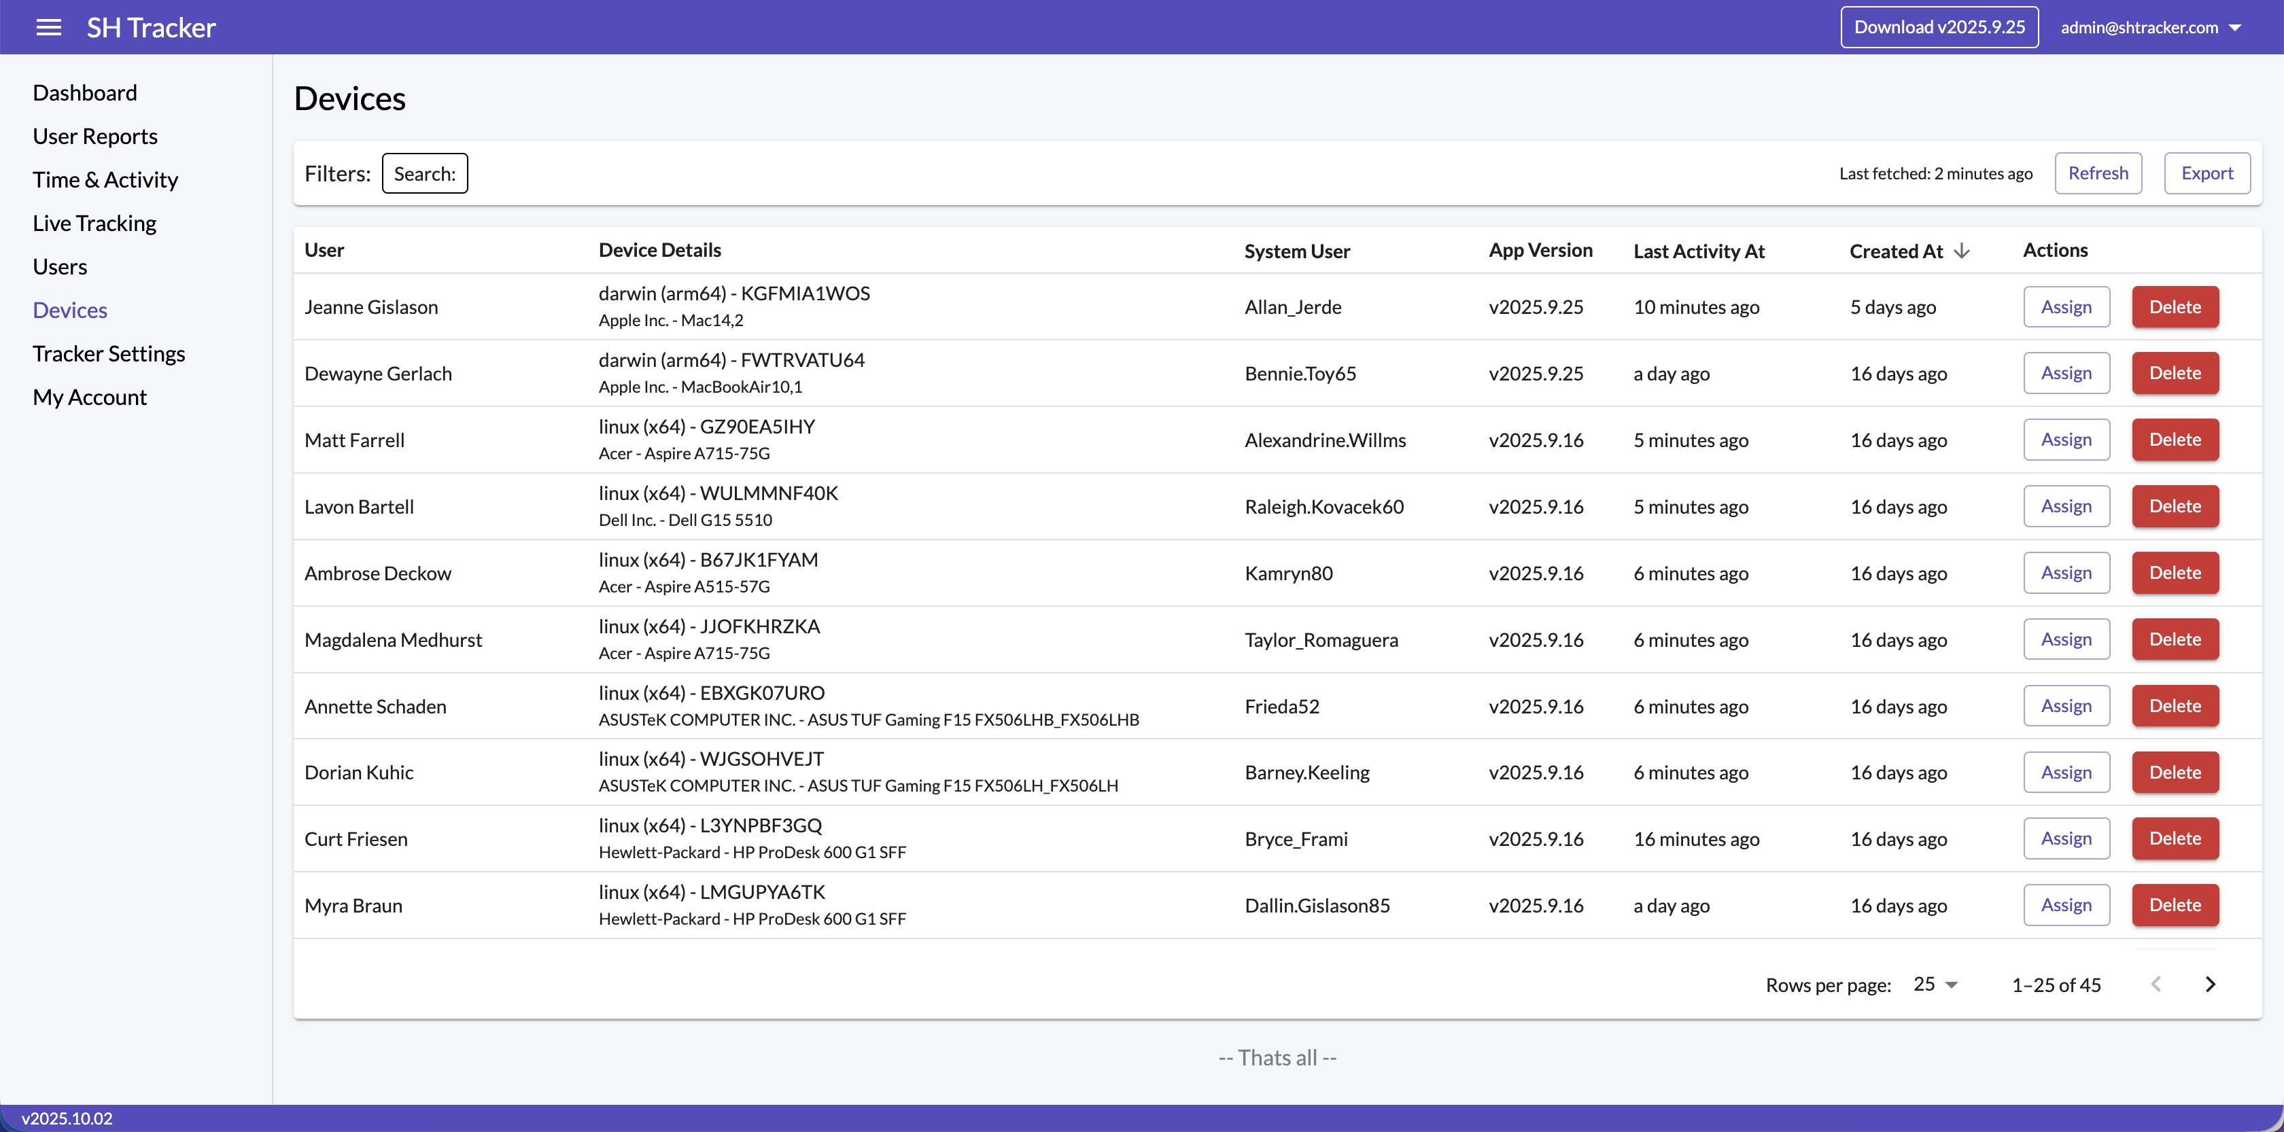Image resolution: width=2284 pixels, height=1132 pixels.
Task: Click the SH Tracker logo title
Action: click(151, 27)
